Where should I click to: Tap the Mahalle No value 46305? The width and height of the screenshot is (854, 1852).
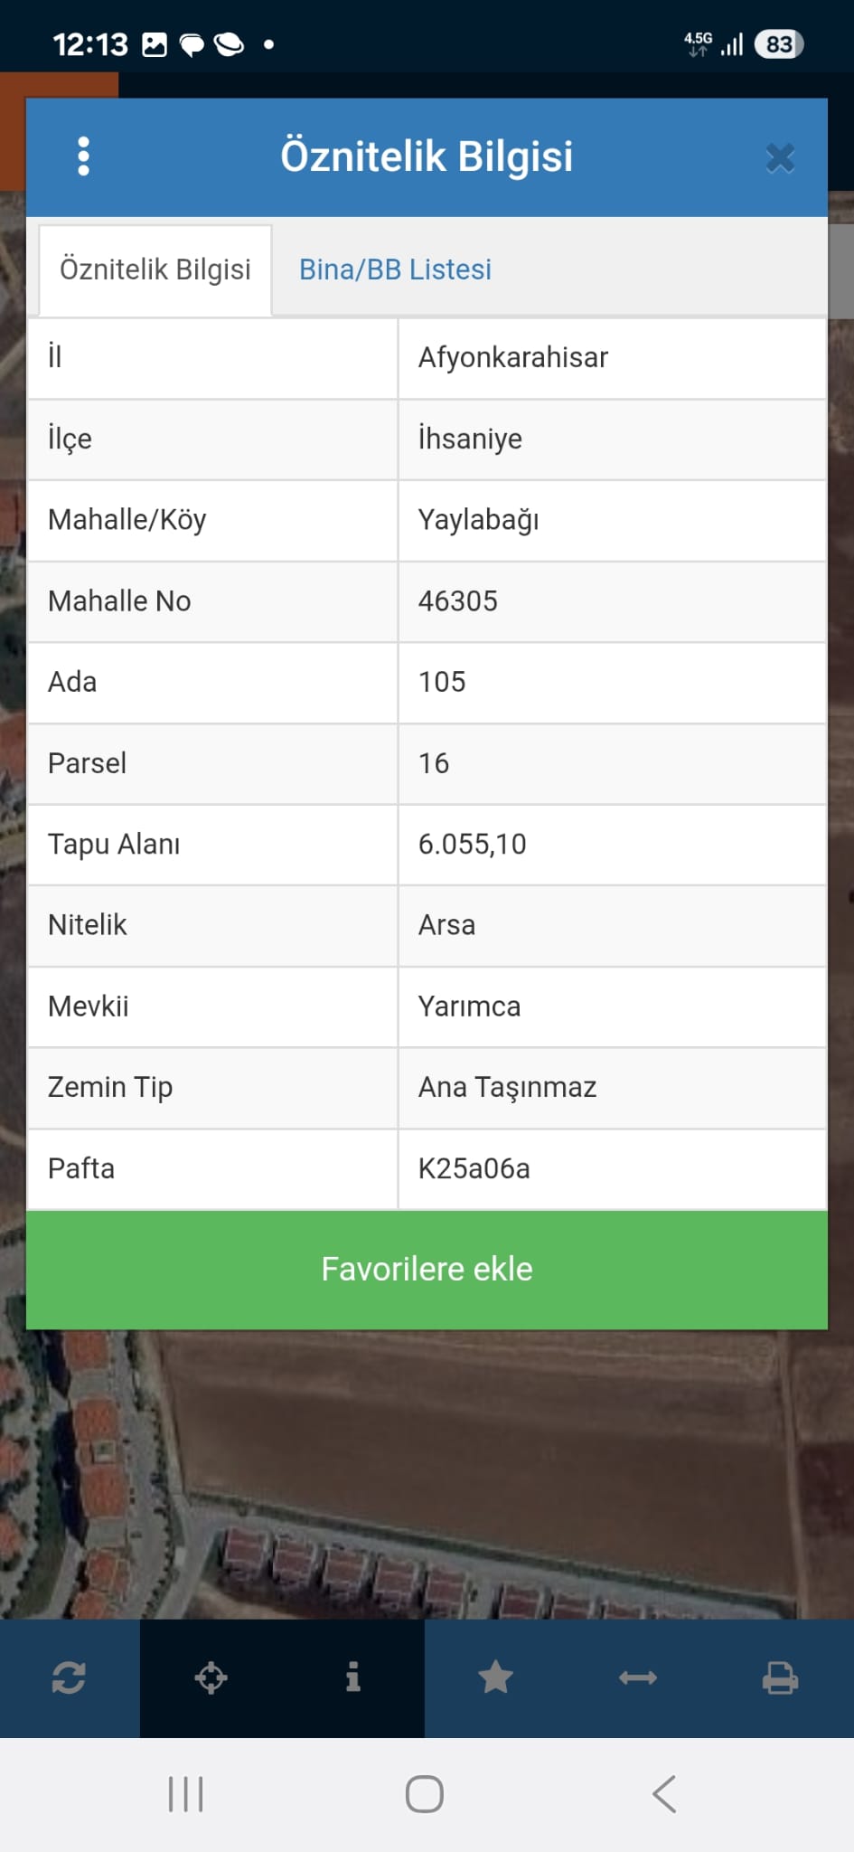(457, 601)
